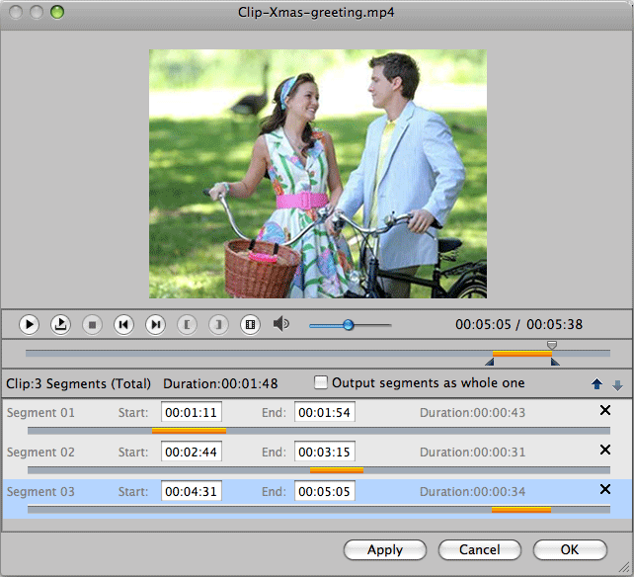The width and height of the screenshot is (634, 577).
Task: Click the Cancel button
Action: (480, 550)
